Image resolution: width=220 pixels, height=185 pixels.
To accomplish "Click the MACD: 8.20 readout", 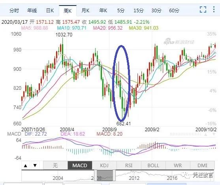I will (109, 134).
